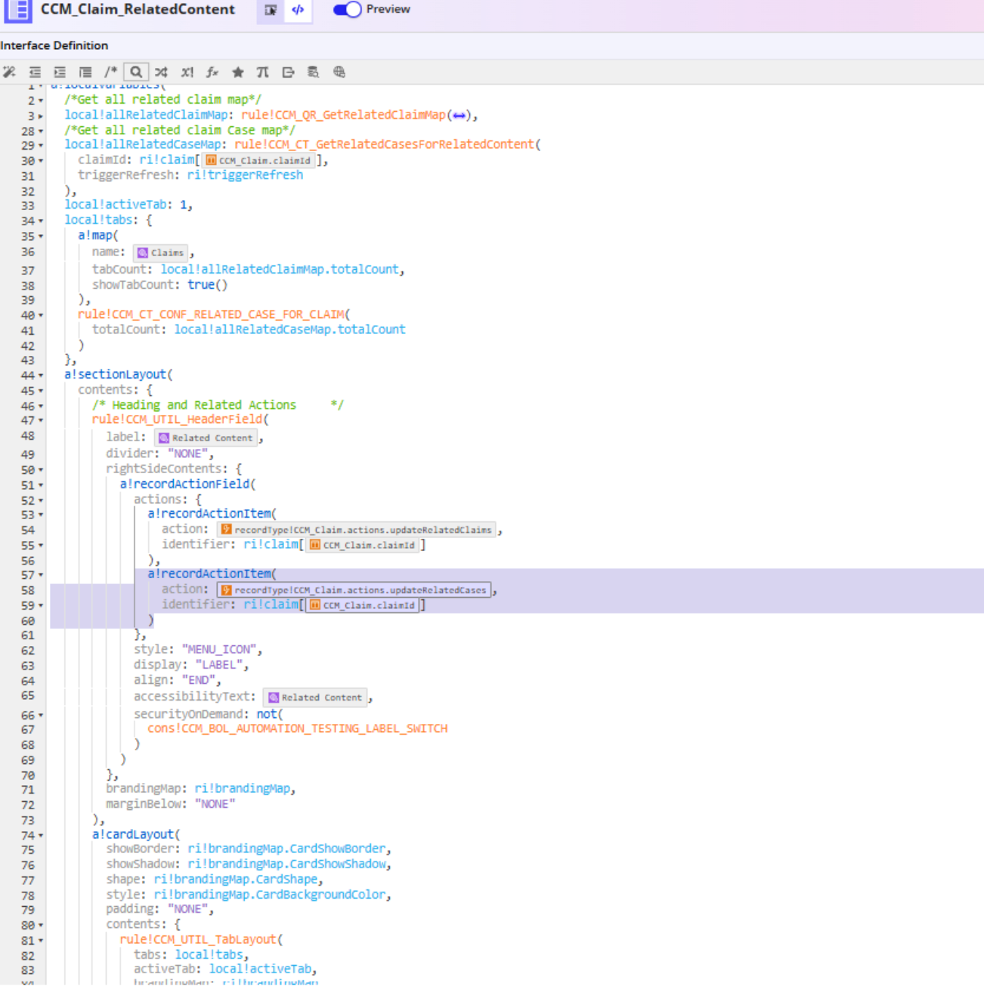Click the Claims translation string chip
This screenshot has height=999, width=984.
pyautogui.click(x=160, y=253)
